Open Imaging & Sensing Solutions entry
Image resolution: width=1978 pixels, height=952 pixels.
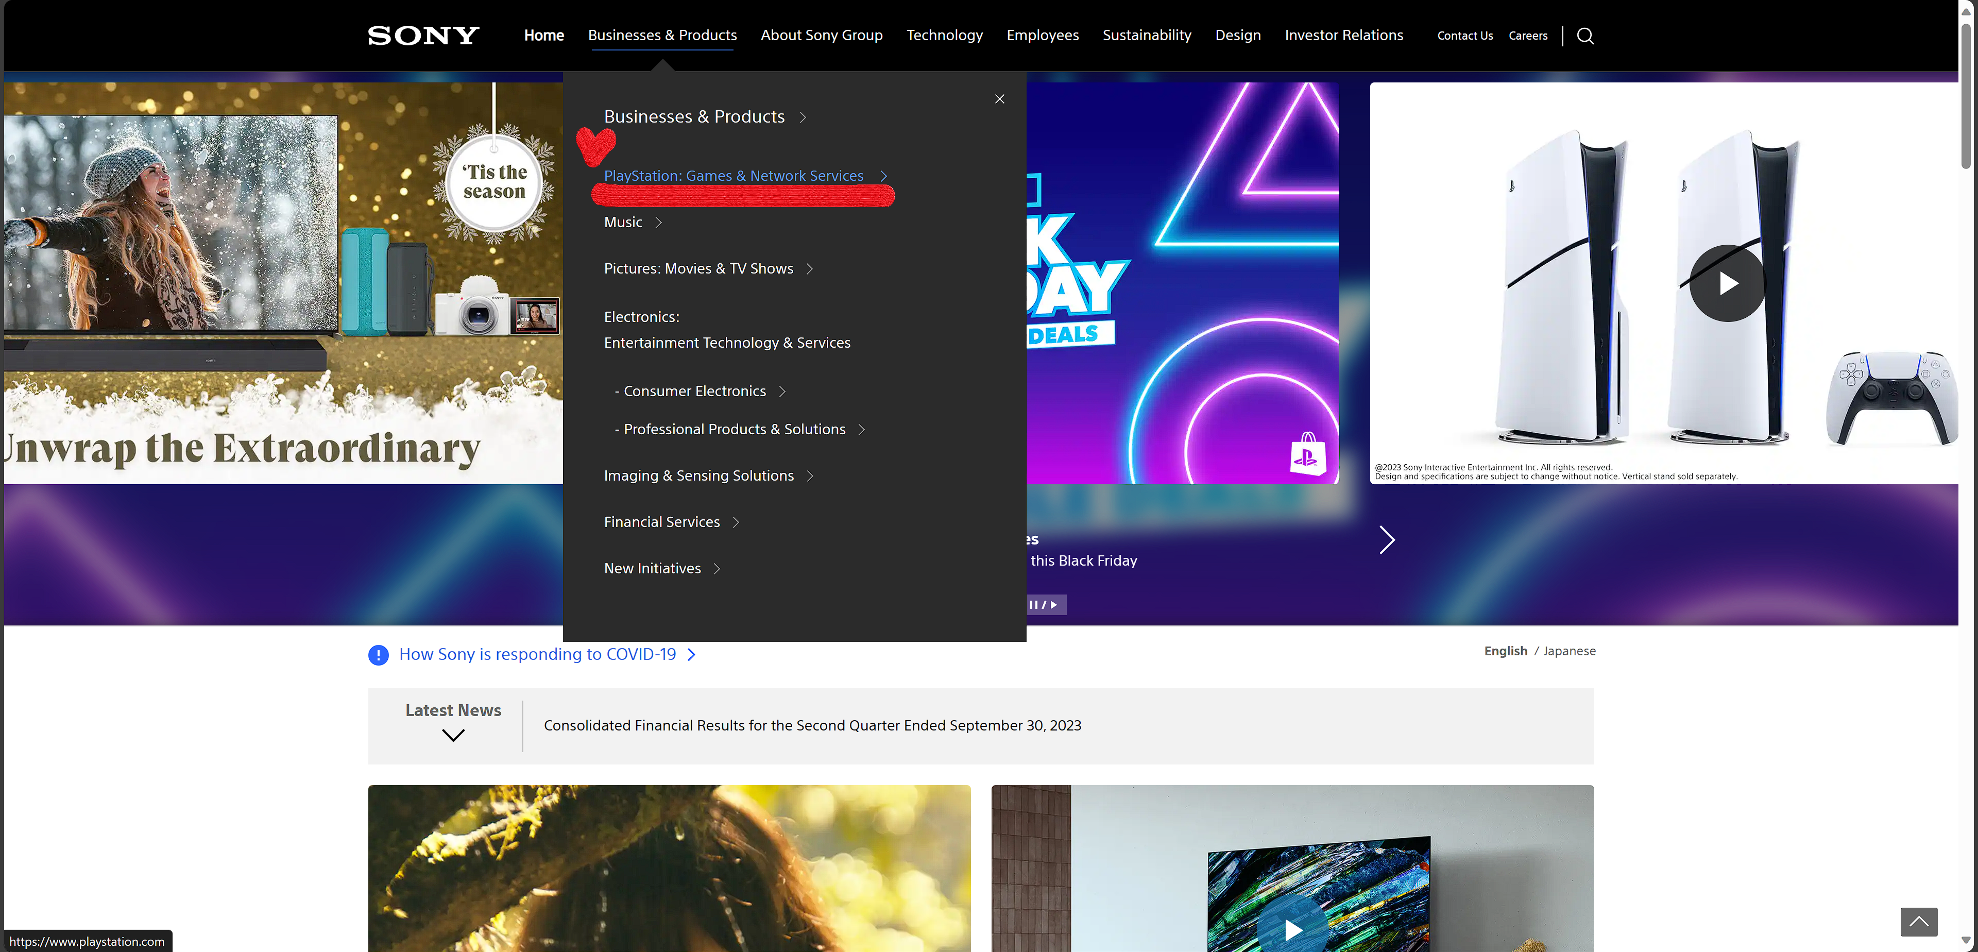click(x=699, y=476)
